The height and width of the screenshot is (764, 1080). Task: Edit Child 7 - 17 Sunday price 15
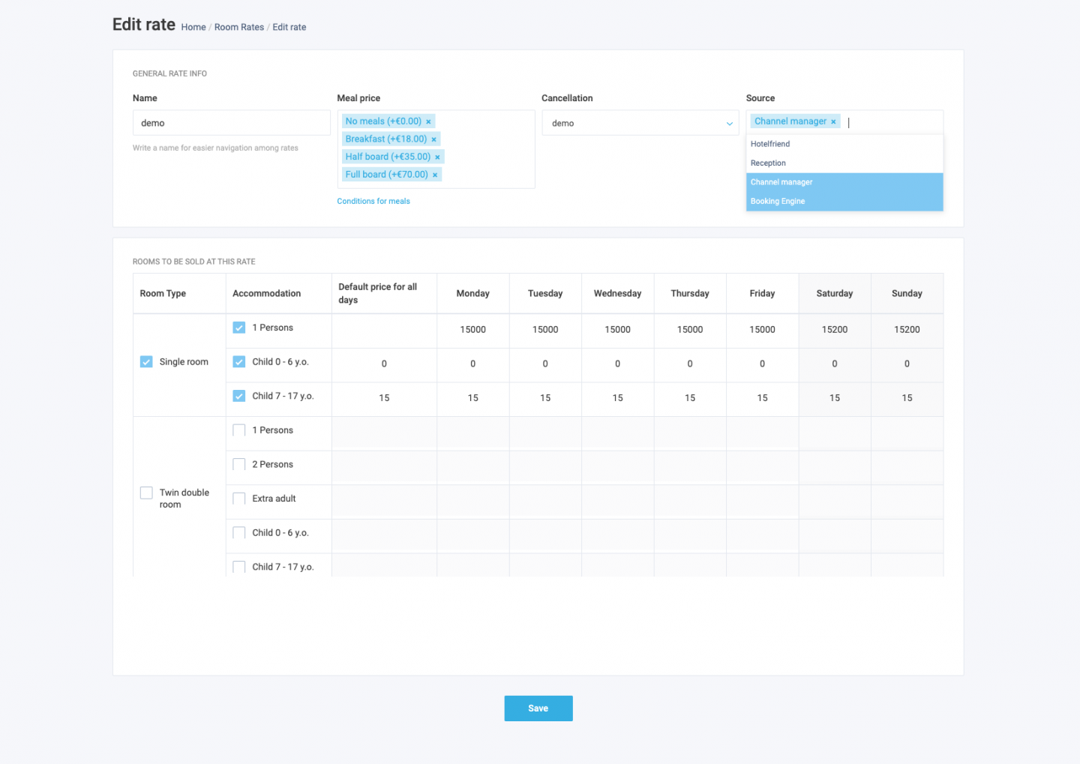pyautogui.click(x=907, y=399)
